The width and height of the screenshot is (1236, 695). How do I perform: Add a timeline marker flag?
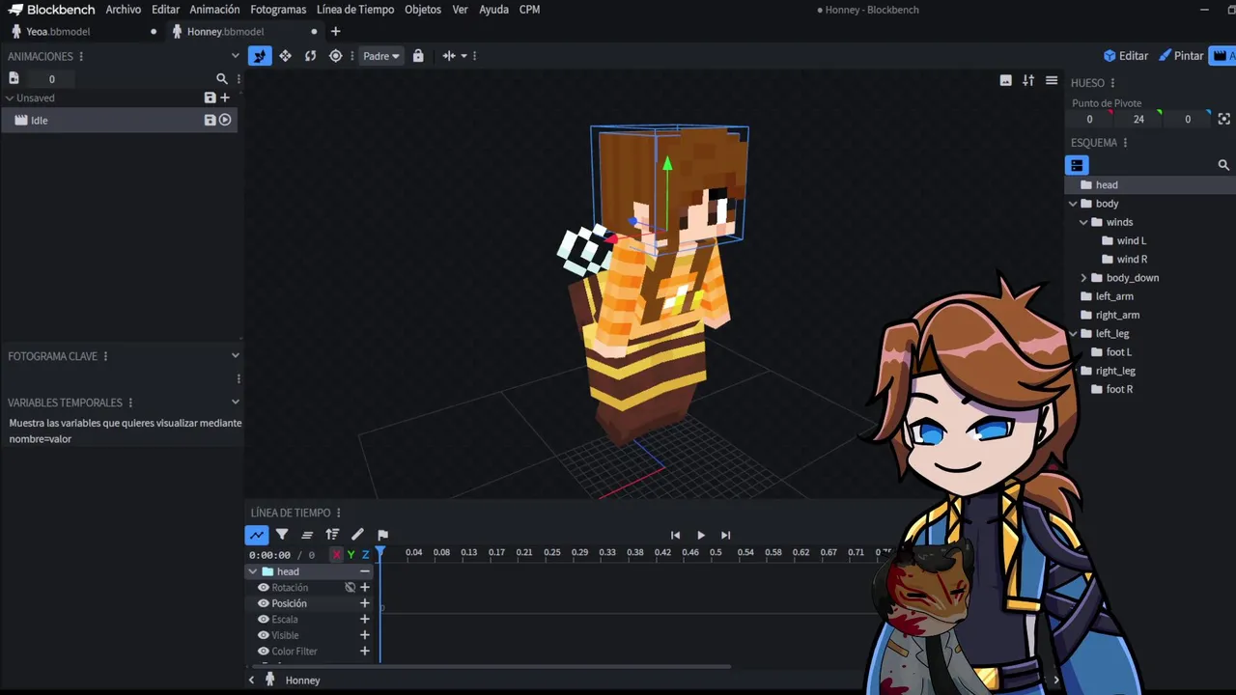click(382, 535)
